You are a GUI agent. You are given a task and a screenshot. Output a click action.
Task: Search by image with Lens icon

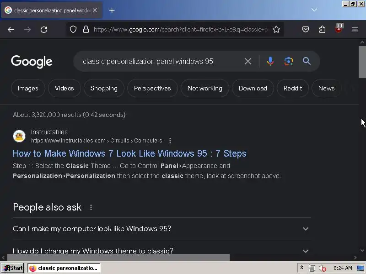click(x=289, y=61)
